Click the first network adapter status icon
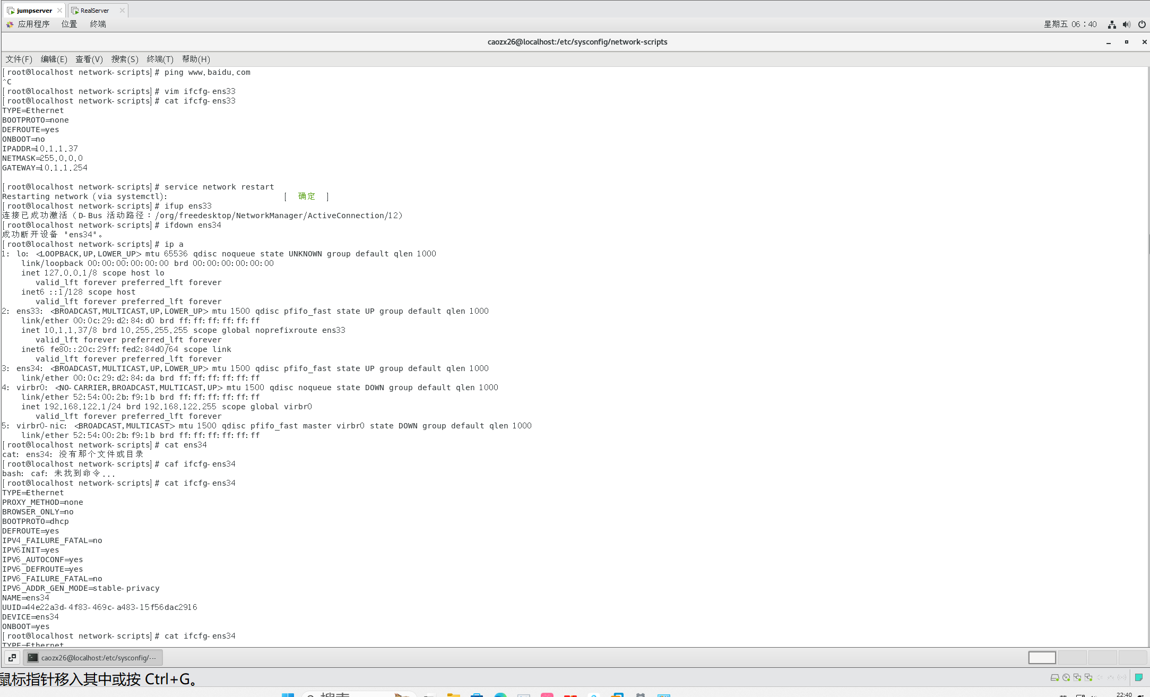Image resolution: width=1150 pixels, height=697 pixels. pyautogui.click(x=1077, y=677)
